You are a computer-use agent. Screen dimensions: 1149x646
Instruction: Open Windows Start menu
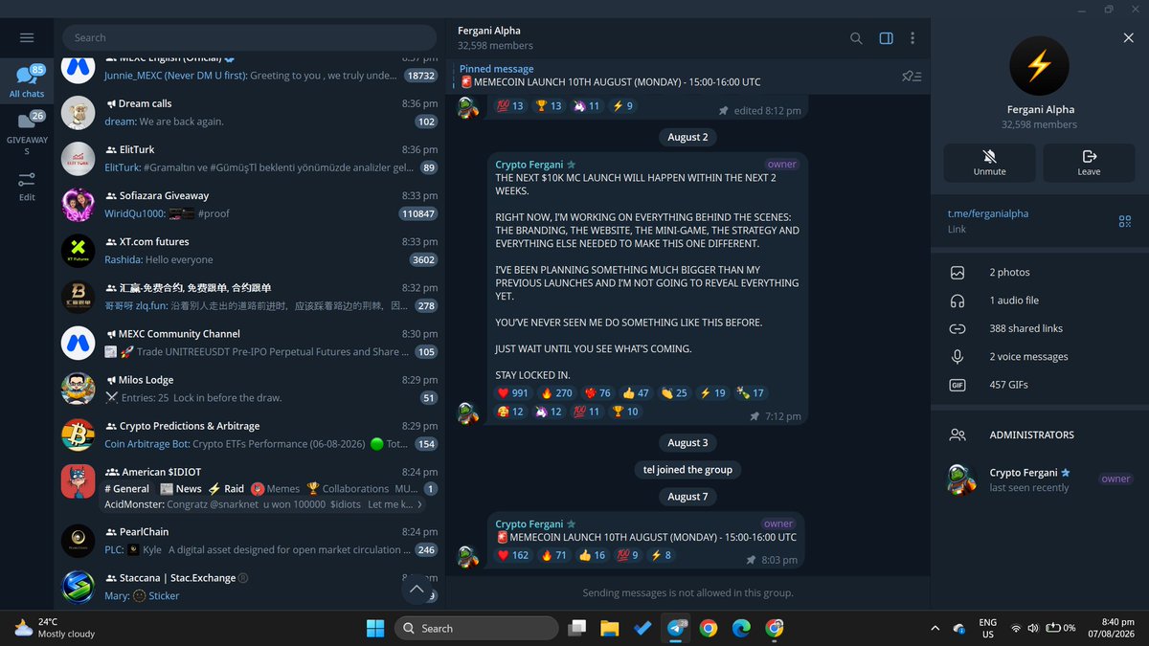(374, 628)
